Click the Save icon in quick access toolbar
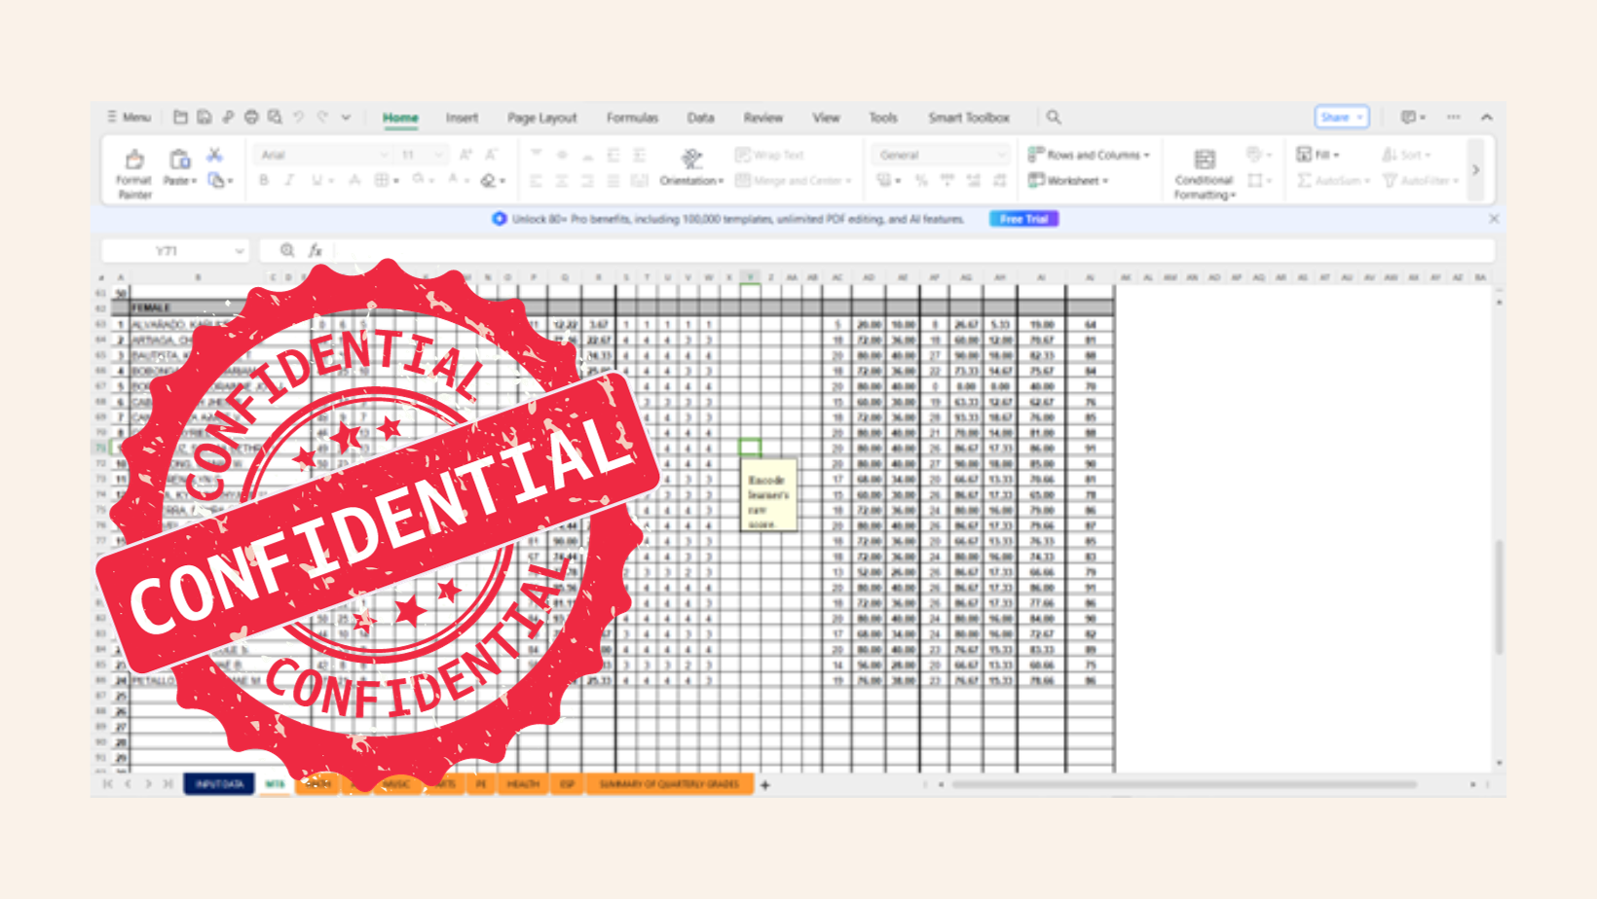 point(204,117)
